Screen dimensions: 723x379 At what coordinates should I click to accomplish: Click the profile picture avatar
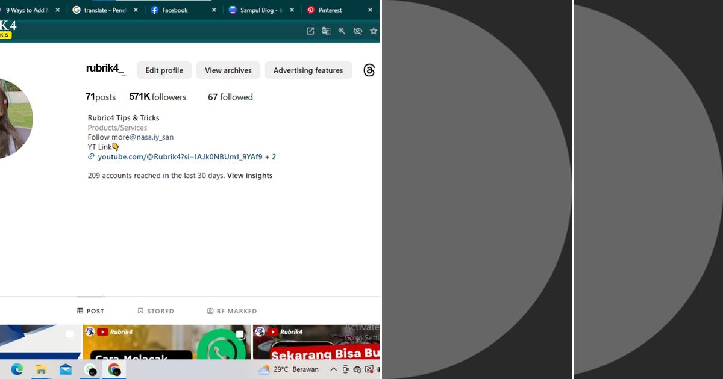[15, 119]
